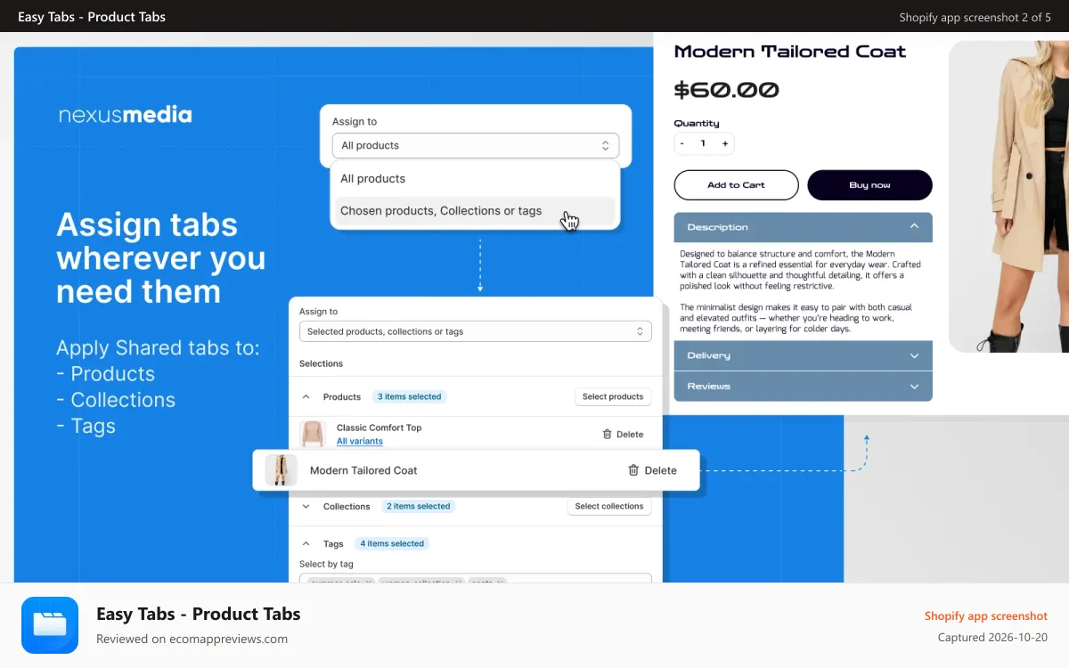
Task: Delete the Modern Tailored Coat row
Action: click(652, 470)
